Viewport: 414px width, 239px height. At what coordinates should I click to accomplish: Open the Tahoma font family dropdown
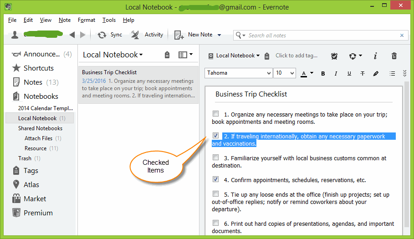[x=238, y=73]
